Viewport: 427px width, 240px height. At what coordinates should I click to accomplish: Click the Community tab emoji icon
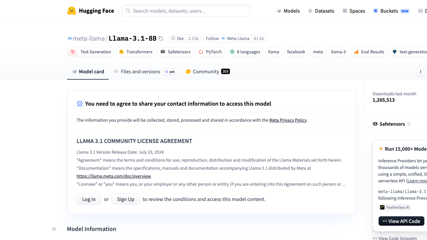[188, 71]
